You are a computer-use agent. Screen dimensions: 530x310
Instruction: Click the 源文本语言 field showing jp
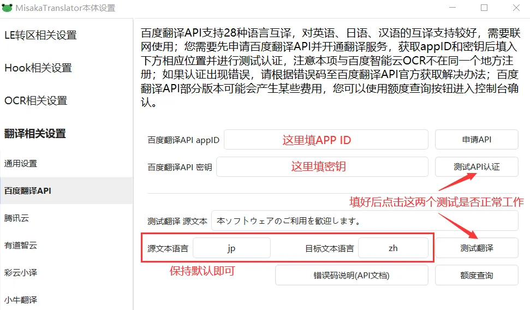[x=231, y=248]
